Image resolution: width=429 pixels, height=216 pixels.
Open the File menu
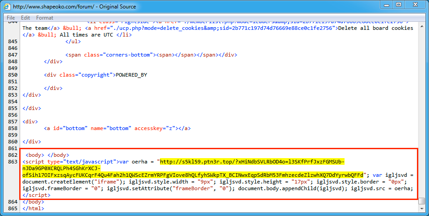[11, 18]
